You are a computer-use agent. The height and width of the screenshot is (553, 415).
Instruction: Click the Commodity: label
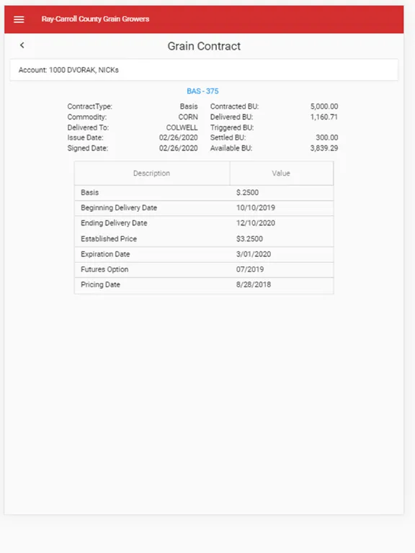pos(86,117)
